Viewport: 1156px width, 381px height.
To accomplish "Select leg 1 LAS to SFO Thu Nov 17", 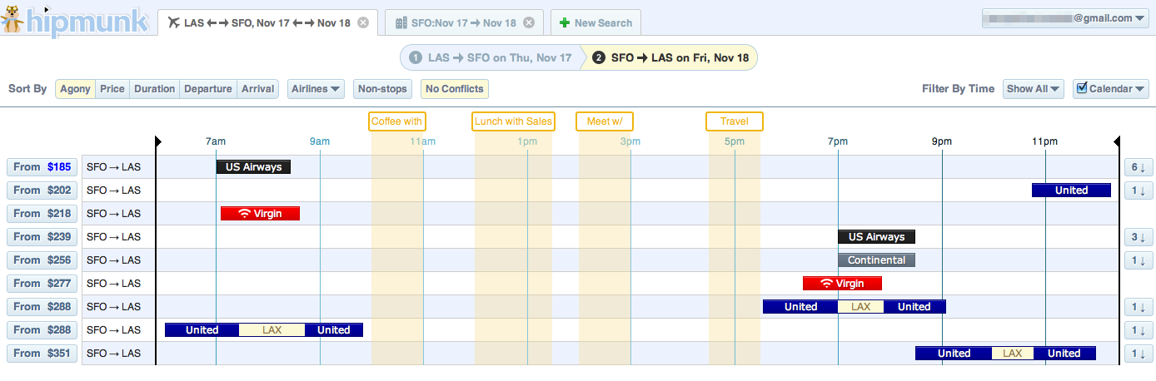I will click(490, 57).
